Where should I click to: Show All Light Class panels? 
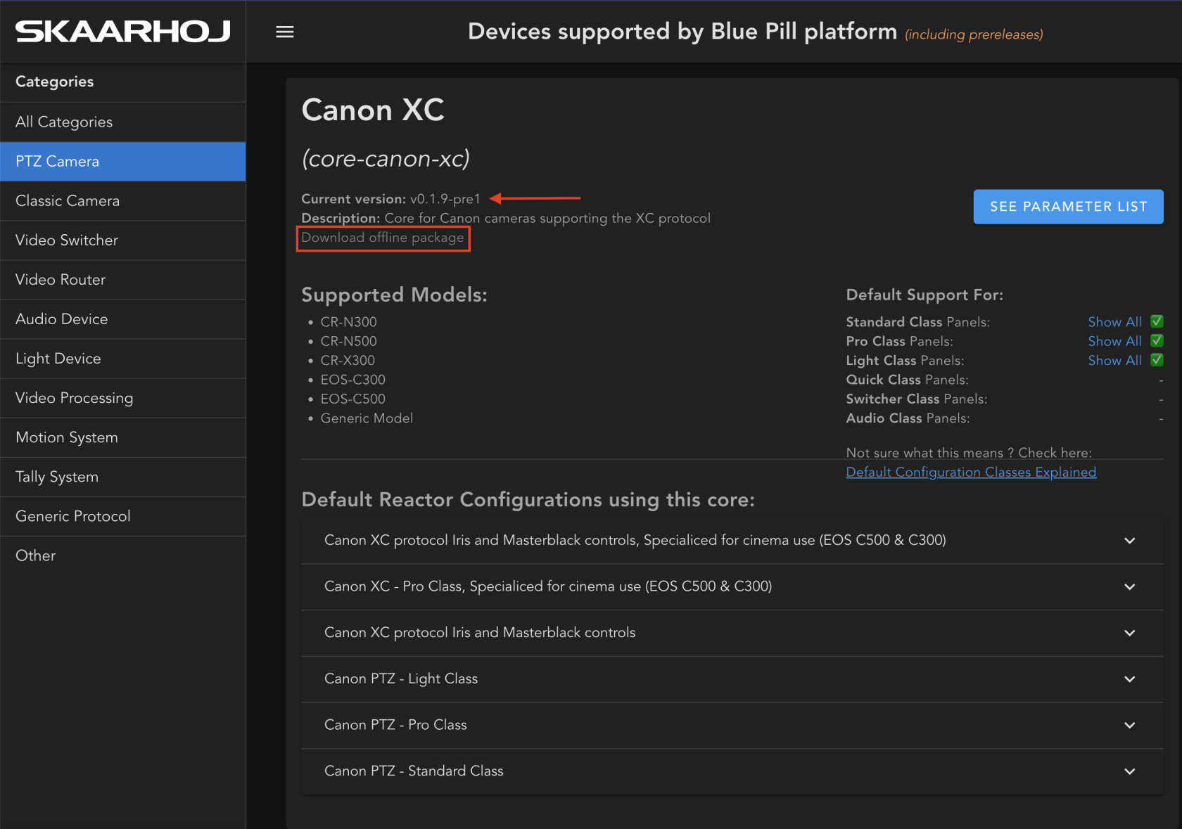(x=1114, y=360)
